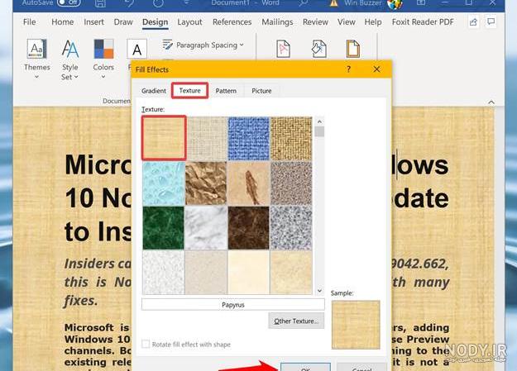Select the Texture tab in Fill Effects
Image resolution: width=517 pixels, height=371 pixels.
point(190,90)
